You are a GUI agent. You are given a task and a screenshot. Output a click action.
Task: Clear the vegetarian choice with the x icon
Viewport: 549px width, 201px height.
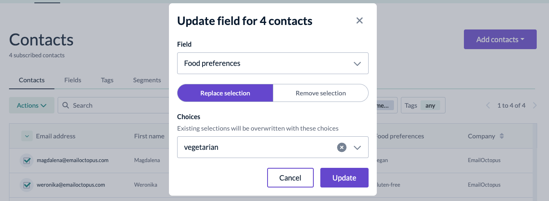[342, 147]
